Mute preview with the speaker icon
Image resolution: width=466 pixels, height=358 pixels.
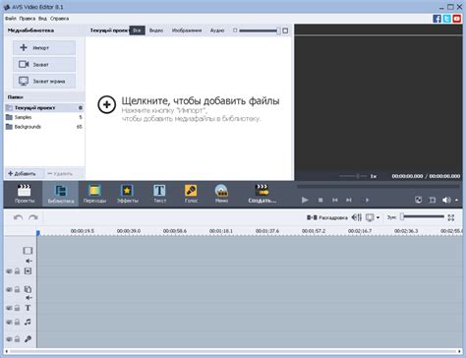(446, 200)
